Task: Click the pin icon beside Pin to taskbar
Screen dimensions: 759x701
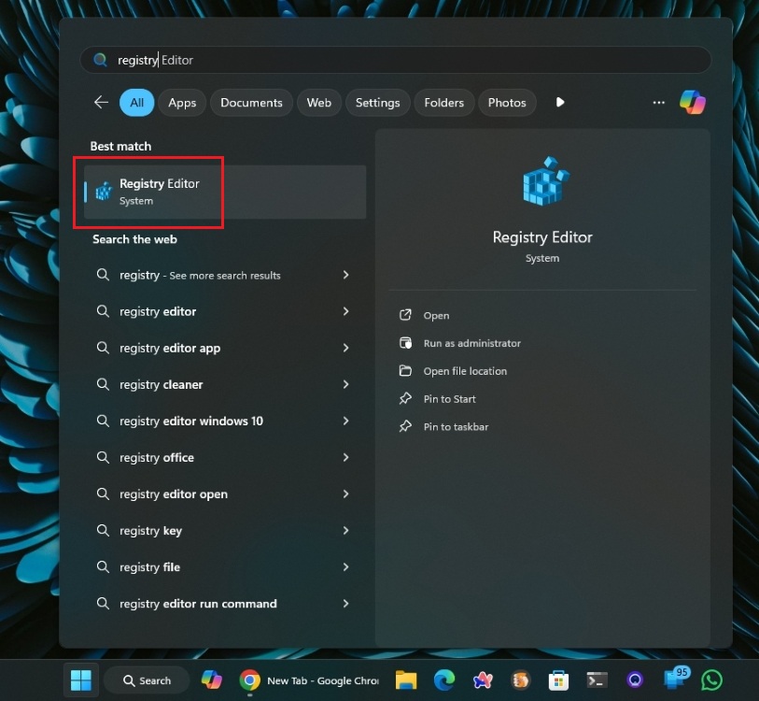Action: (405, 426)
